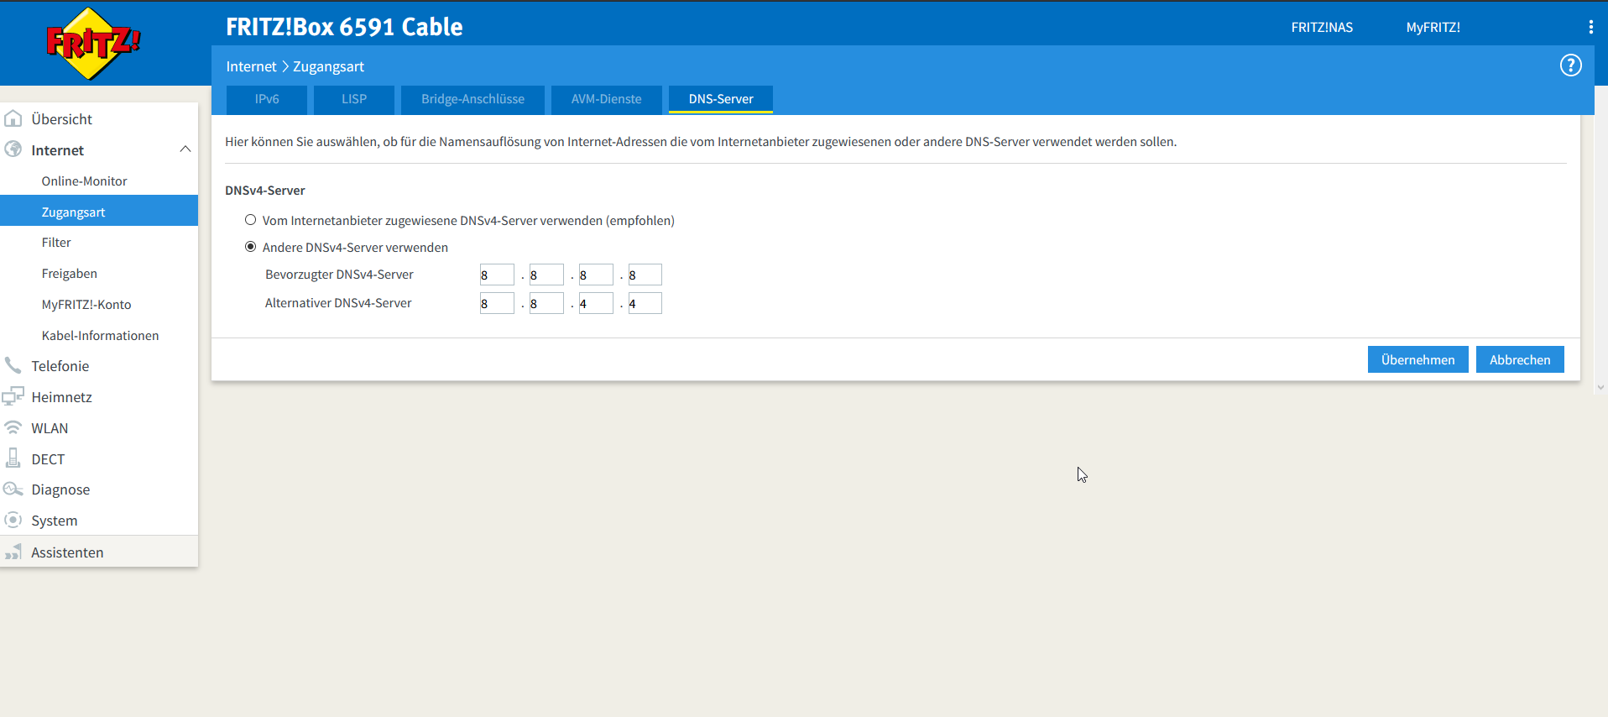Click the 'FRITZ!Box 6591 Cable' title
1608x717 pixels.
tap(344, 27)
